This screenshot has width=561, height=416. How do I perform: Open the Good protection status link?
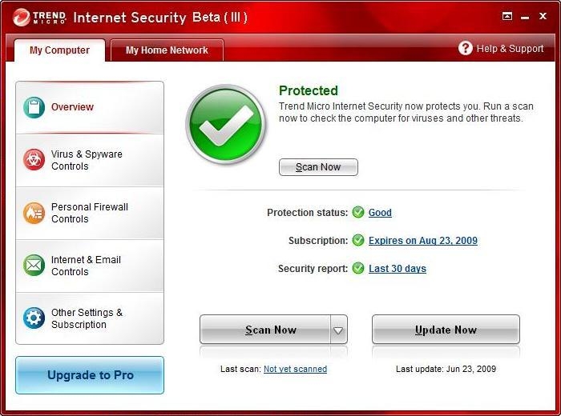point(380,213)
